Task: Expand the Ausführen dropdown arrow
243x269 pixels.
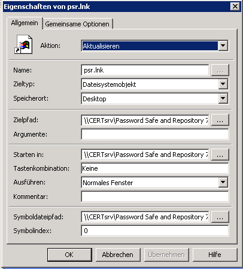Action: tap(223, 182)
